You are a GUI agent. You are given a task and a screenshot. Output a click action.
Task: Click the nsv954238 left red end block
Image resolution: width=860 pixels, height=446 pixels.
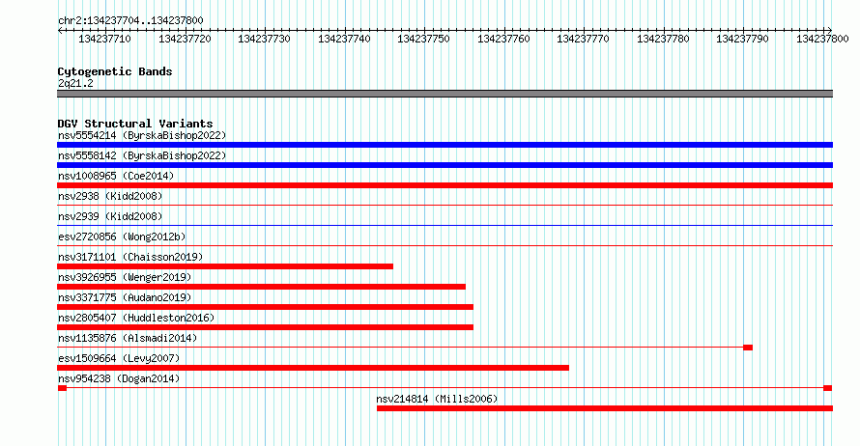[x=62, y=388]
